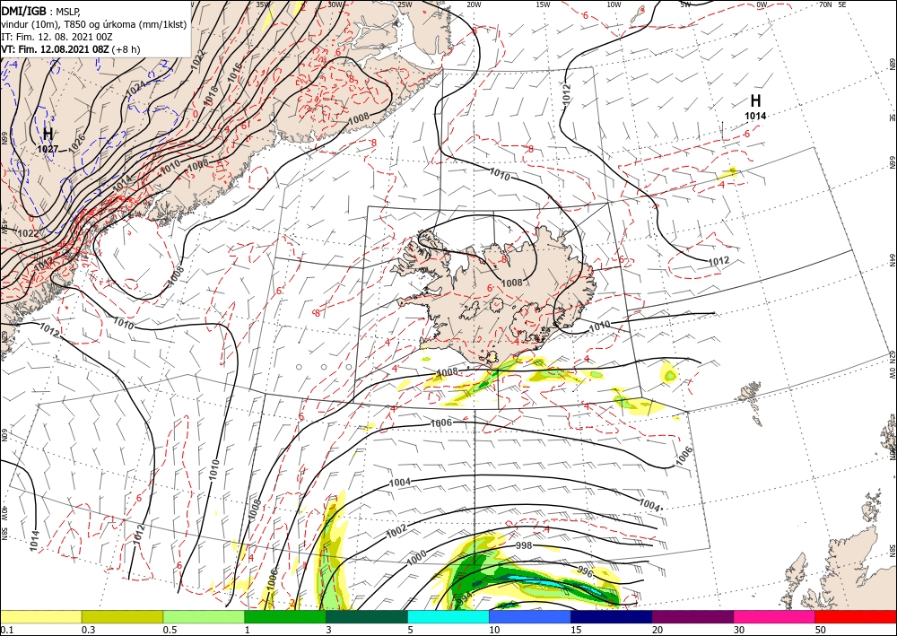The height and width of the screenshot is (636, 897).
Task: Click the purple 20 mm legend swatch
Action: click(692, 616)
